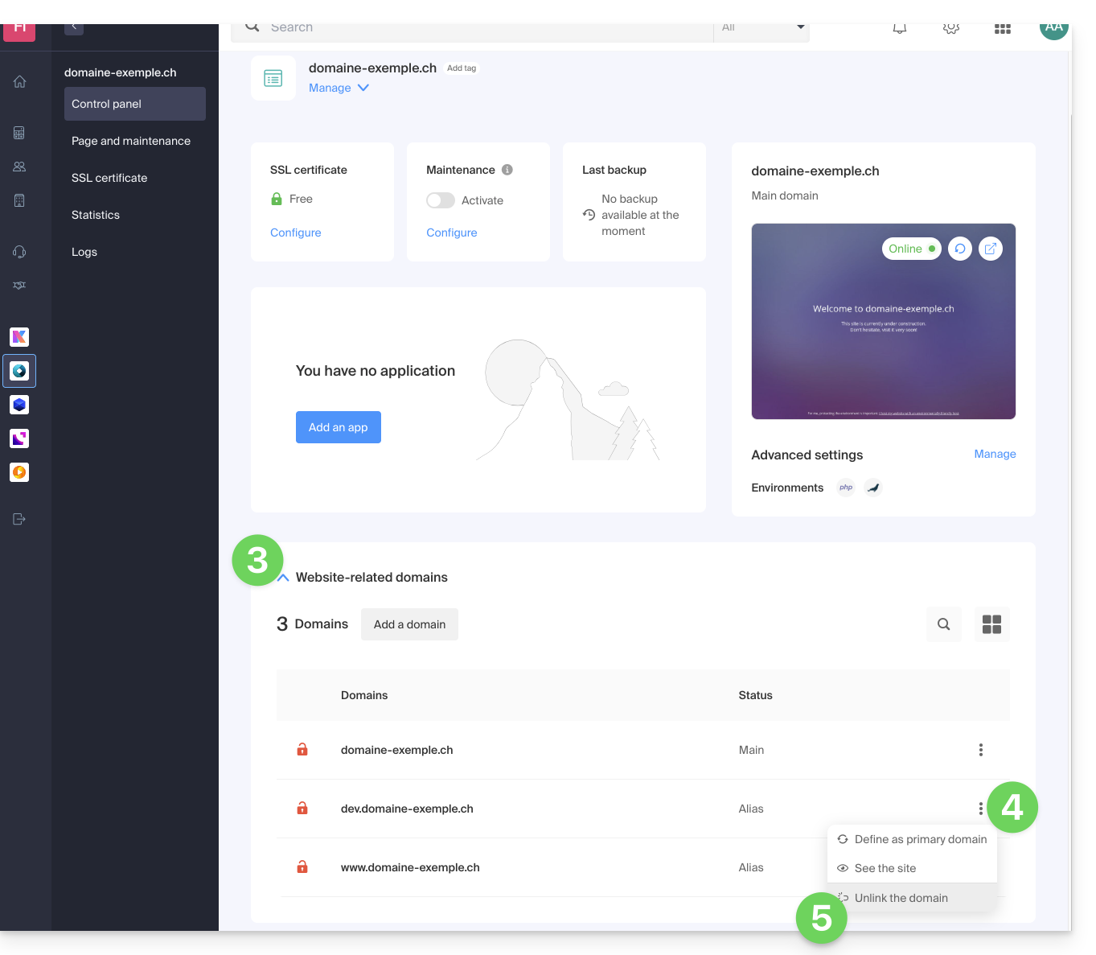1096x955 pixels.
Task: Open site in new tab icon on preview
Action: [991, 249]
